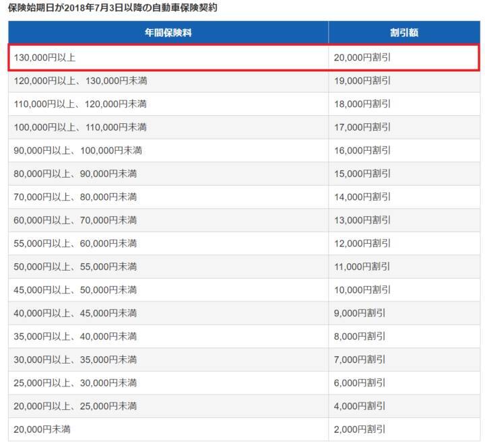485x447 pixels.
Task: Select the 19,000円割引 cell
Action: tap(404, 81)
